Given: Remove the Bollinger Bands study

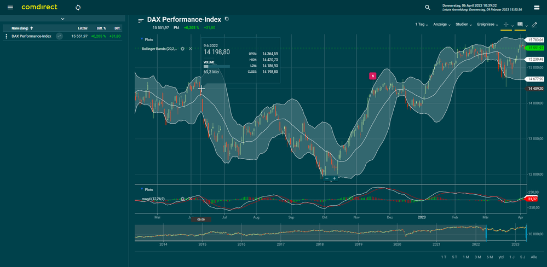Looking at the screenshot, I should (191, 49).
